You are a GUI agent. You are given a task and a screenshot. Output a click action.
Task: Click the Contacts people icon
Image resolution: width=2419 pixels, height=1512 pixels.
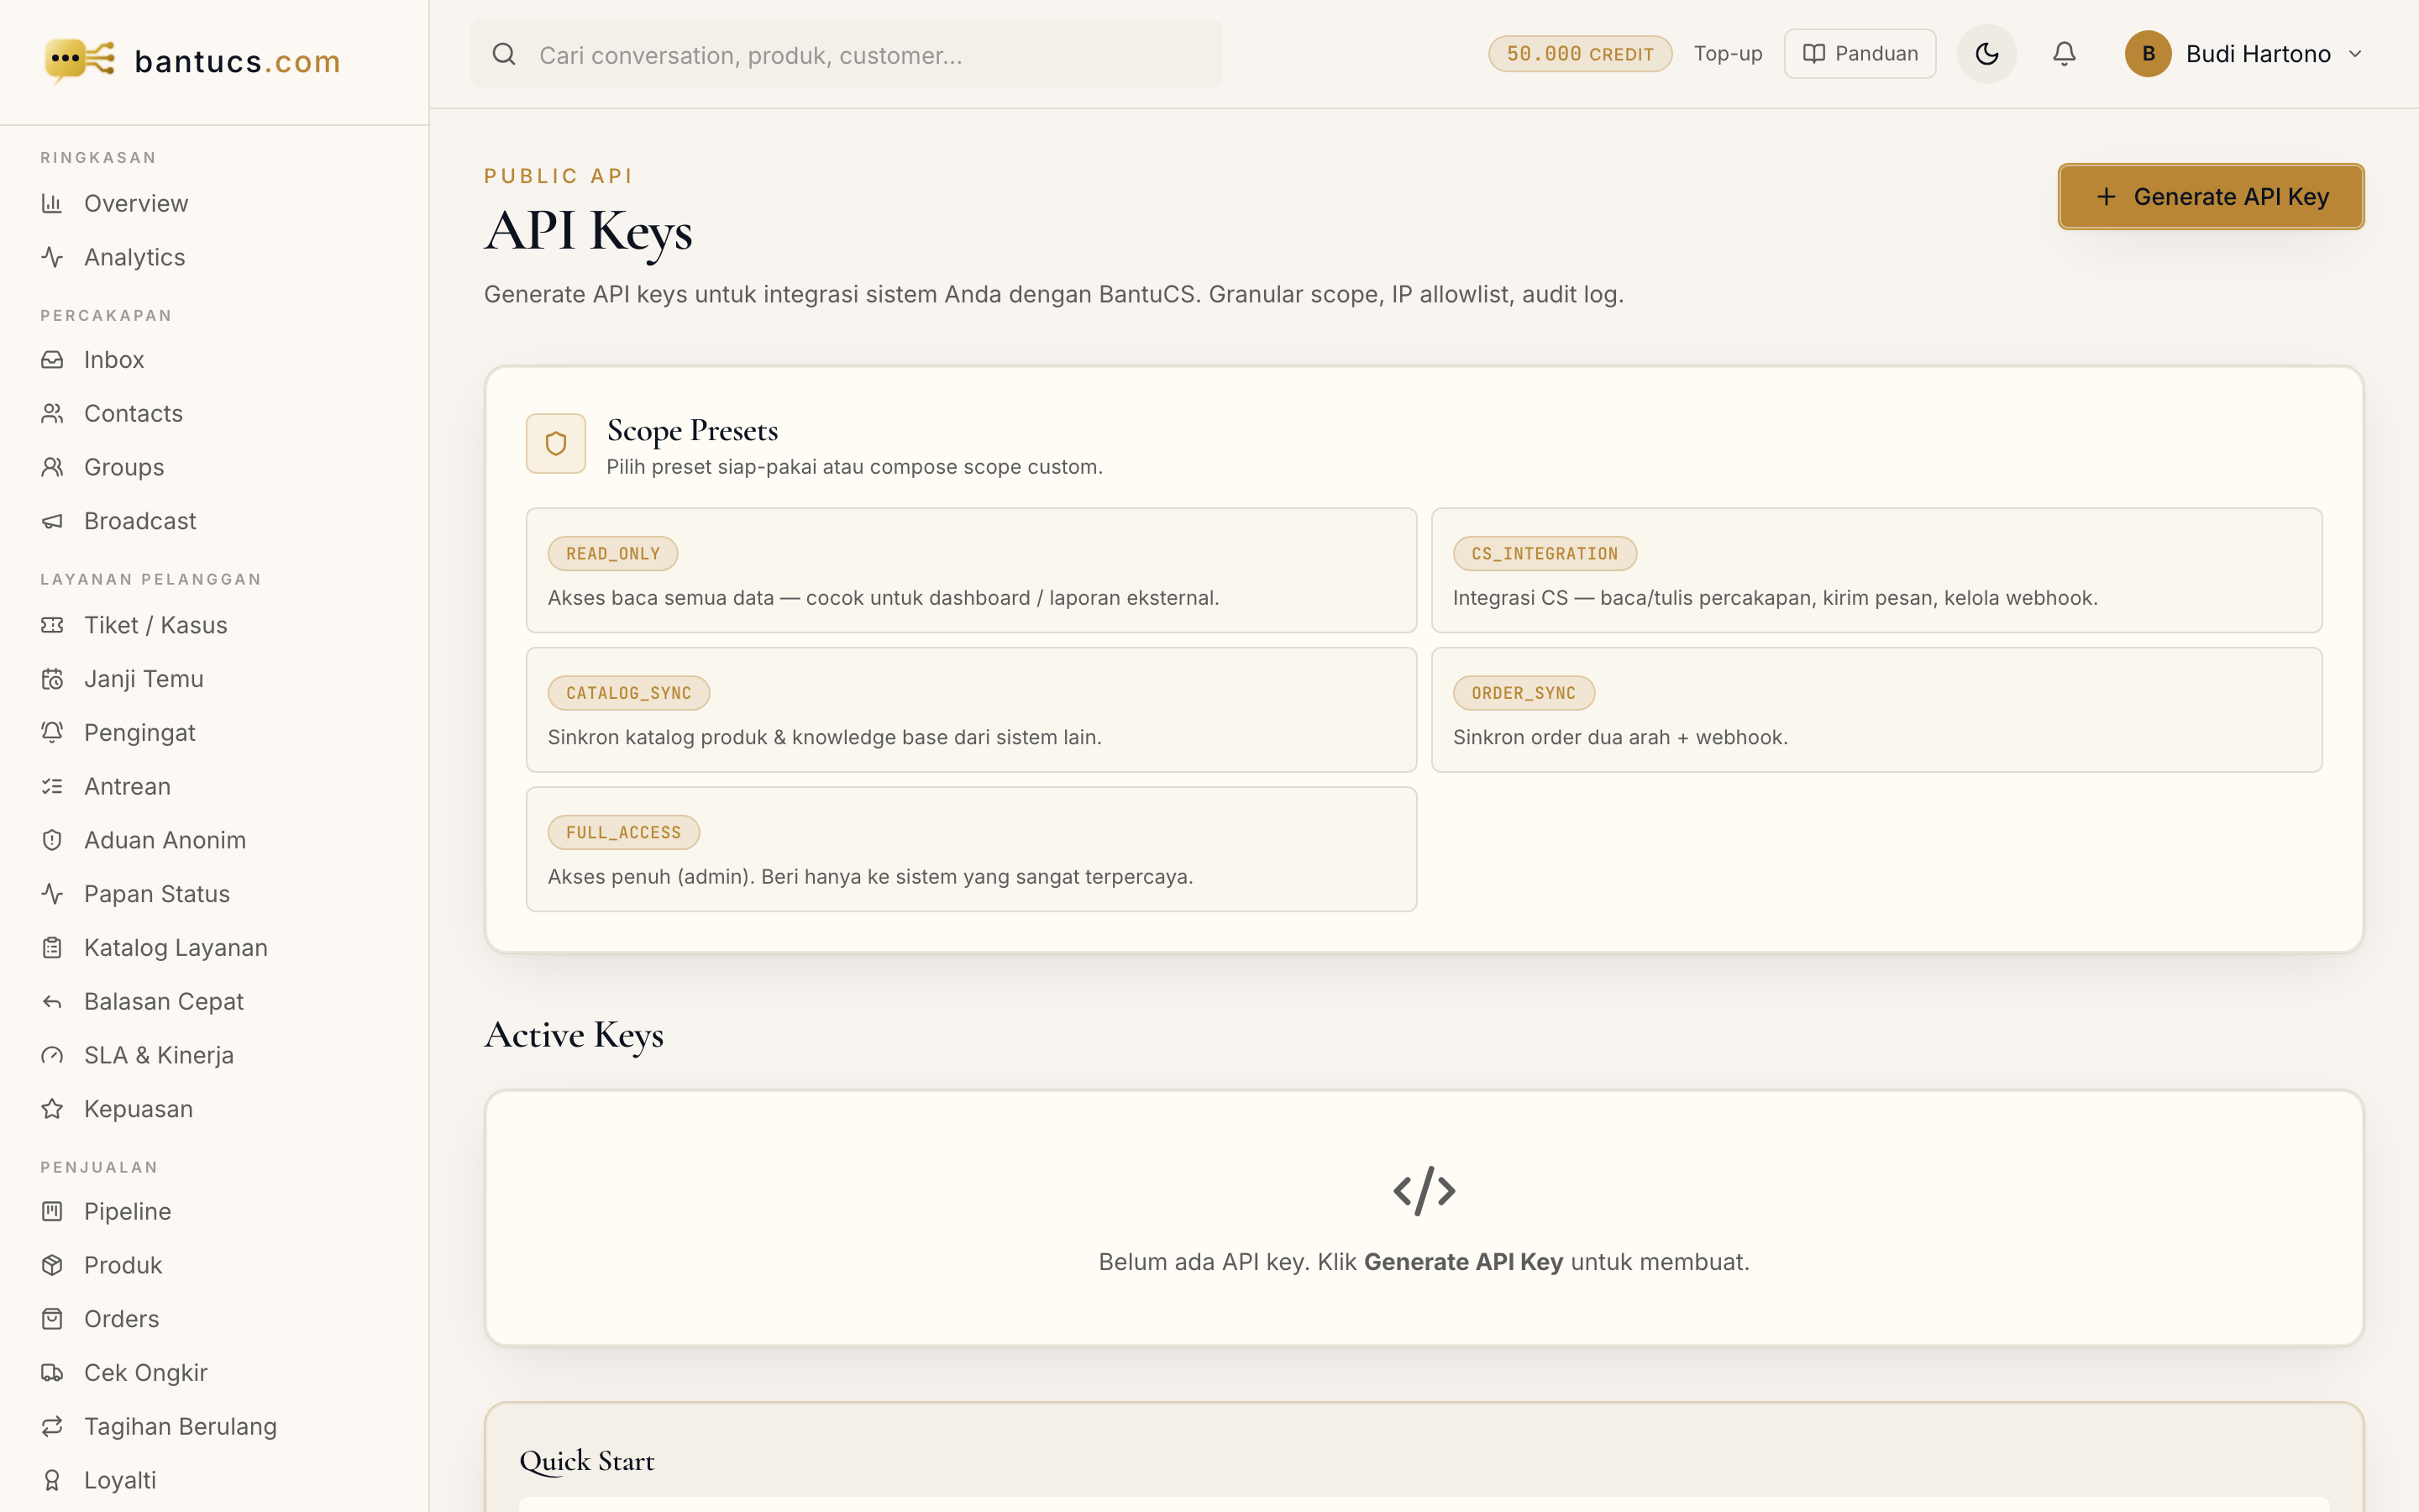click(x=52, y=413)
